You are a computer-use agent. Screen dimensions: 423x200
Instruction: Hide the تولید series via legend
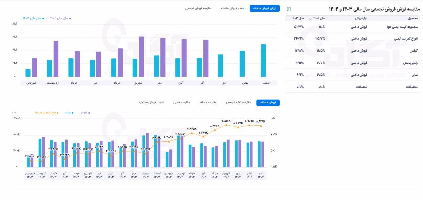69,113
